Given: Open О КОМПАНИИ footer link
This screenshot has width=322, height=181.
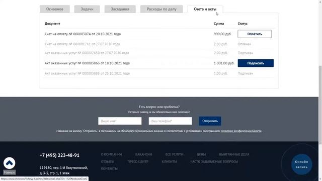Looking at the screenshot, I should point(111,154).
